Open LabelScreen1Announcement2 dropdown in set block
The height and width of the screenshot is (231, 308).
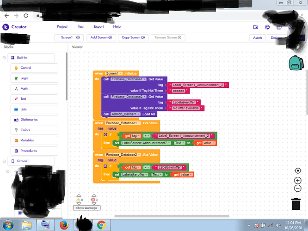pos(146,143)
